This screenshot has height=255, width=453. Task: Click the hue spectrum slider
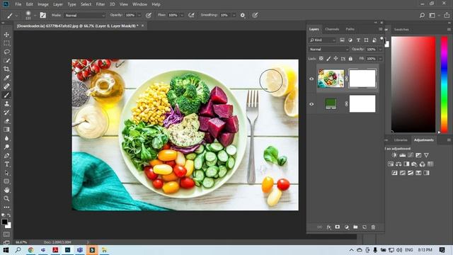pos(444,84)
